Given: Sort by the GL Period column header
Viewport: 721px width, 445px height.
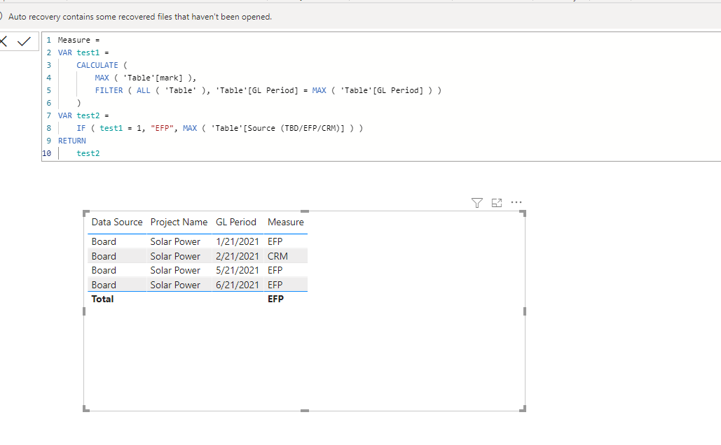Looking at the screenshot, I should pyautogui.click(x=236, y=222).
